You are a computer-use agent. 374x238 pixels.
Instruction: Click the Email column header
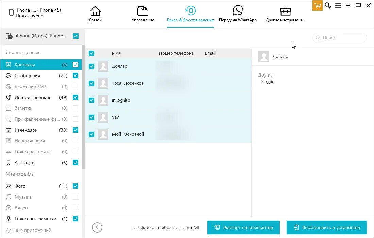[210, 53]
